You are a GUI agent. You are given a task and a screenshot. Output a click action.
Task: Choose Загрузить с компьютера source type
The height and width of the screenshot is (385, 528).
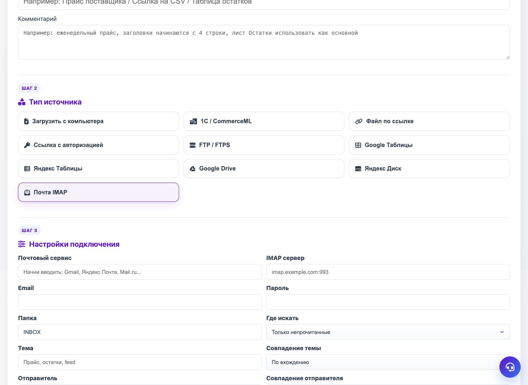(98, 121)
